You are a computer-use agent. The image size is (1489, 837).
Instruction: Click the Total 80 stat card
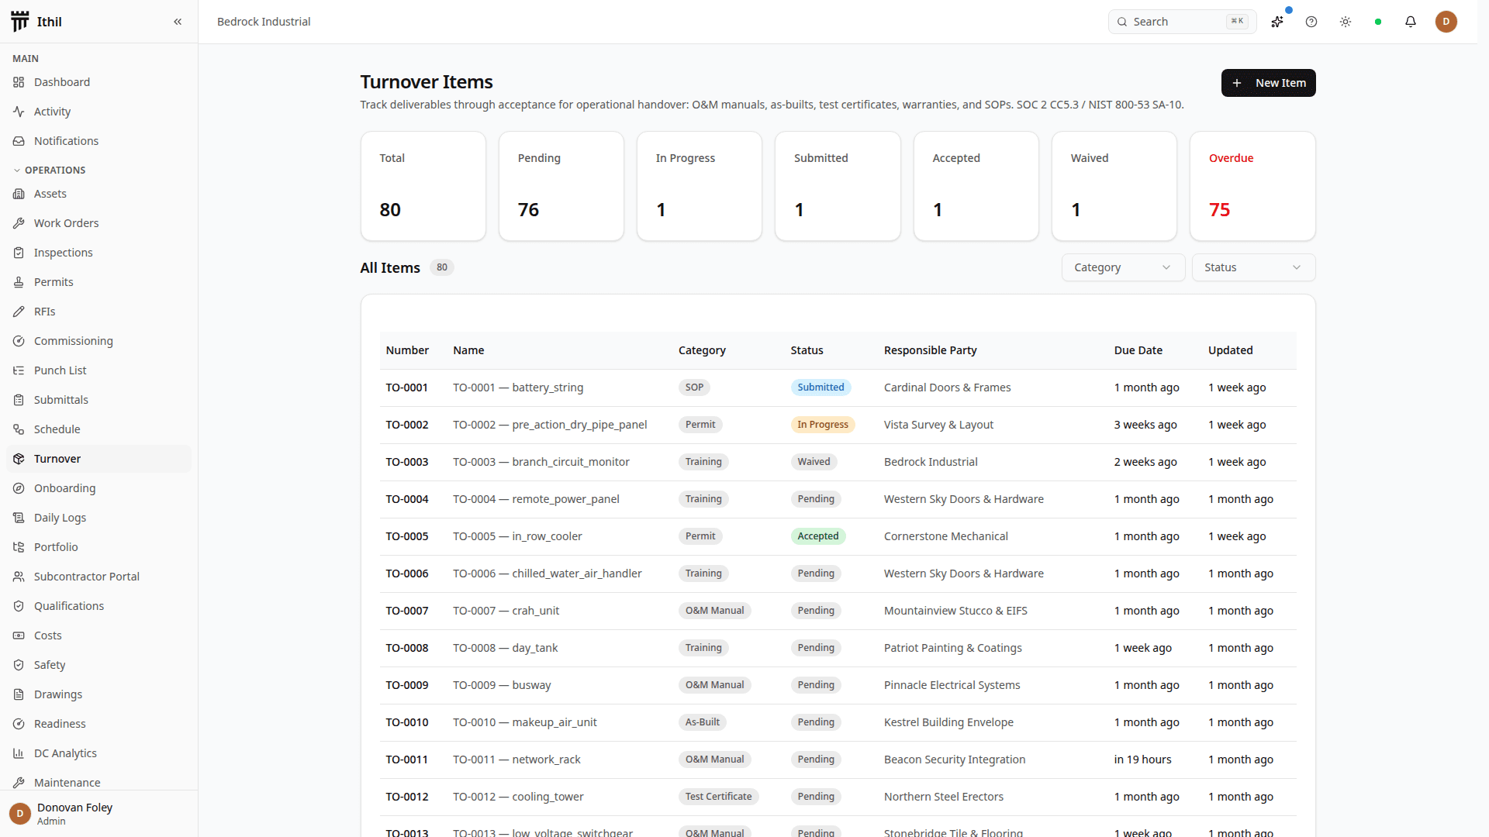pos(423,186)
